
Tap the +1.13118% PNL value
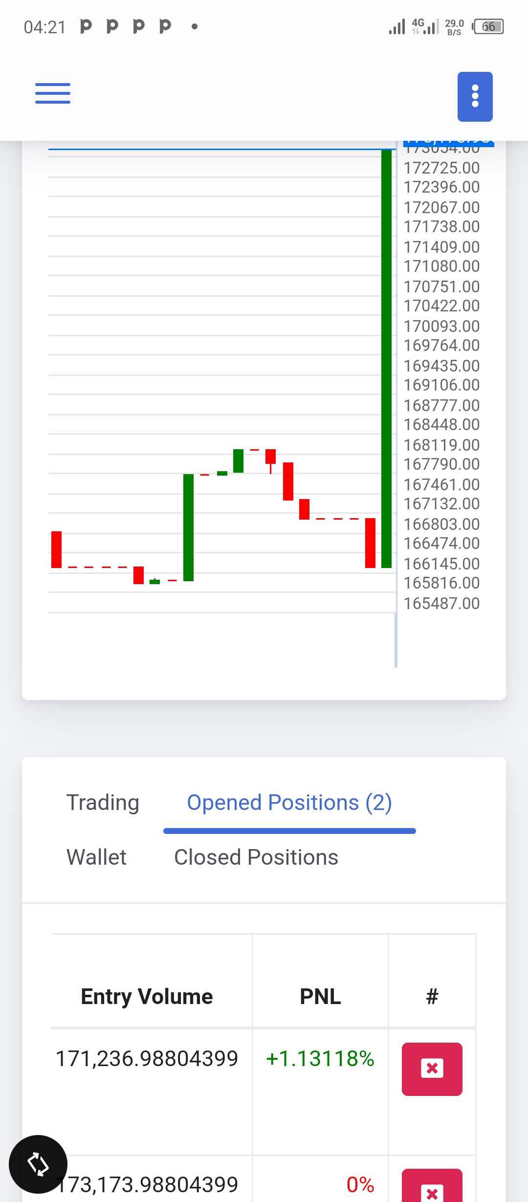(x=320, y=1058)
